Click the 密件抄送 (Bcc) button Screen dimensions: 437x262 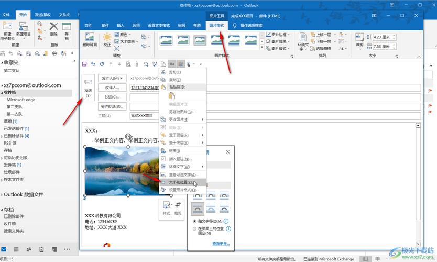pyautogui.click(x=112, y=106)
